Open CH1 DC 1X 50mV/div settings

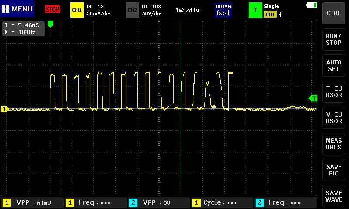tap(99, 10)
